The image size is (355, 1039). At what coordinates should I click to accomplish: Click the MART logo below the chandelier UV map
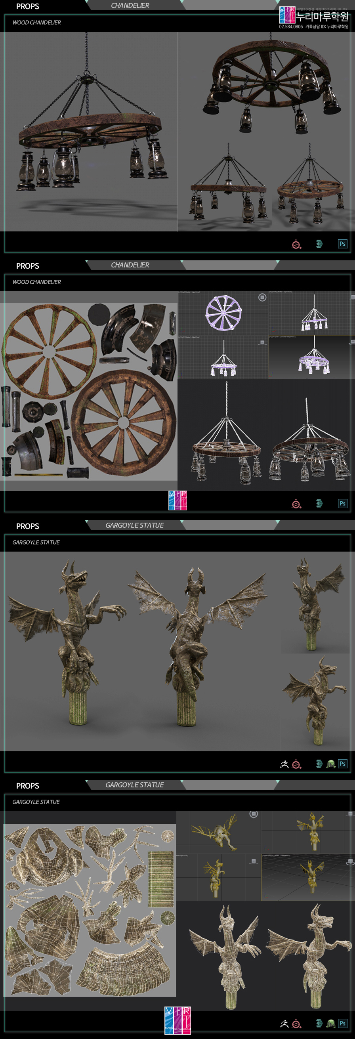177,500
